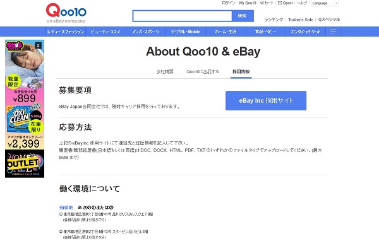Open the Qpost mail link

pos(285,3)
